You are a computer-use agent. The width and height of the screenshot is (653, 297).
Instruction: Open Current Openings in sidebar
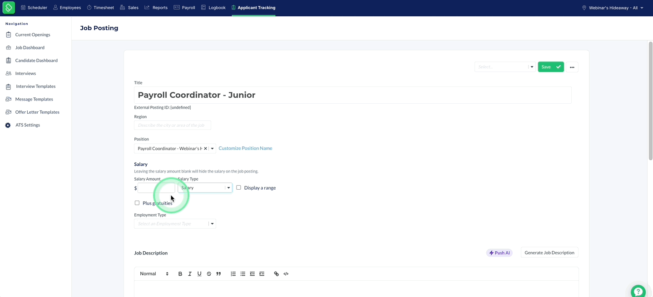[x=33, y=34]
